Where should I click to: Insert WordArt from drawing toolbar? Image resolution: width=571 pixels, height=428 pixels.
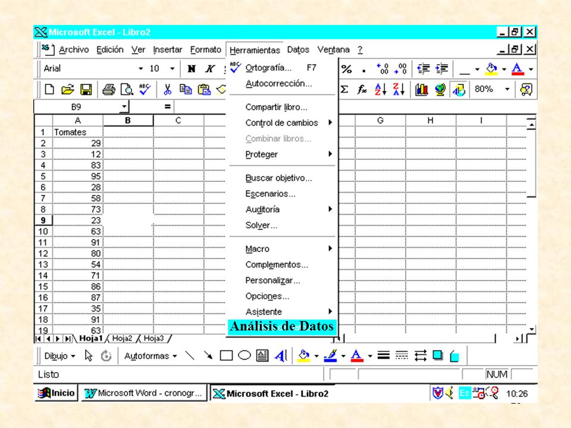pos(281,355)
